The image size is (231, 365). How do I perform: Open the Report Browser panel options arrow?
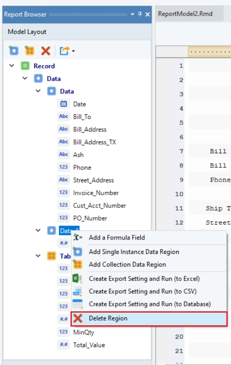point(132,14)
